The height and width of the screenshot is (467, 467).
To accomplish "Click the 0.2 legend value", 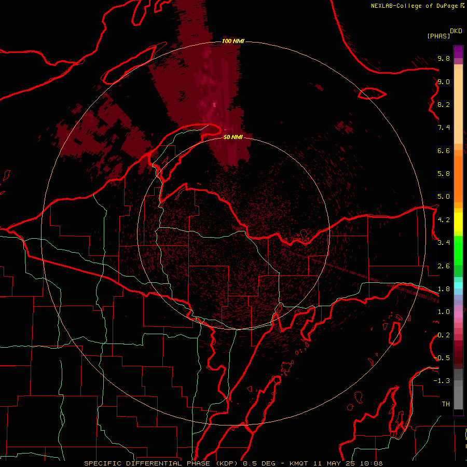I will pos(444,335).
